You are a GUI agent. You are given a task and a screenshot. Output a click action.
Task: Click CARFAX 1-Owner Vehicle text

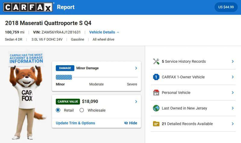[x=183, y=77]
